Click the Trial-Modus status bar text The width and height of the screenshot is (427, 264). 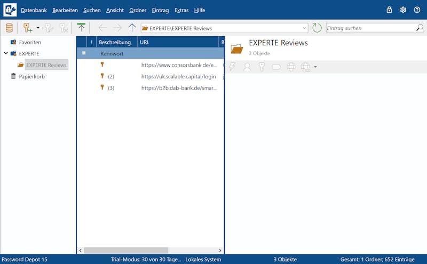[146, 259]
